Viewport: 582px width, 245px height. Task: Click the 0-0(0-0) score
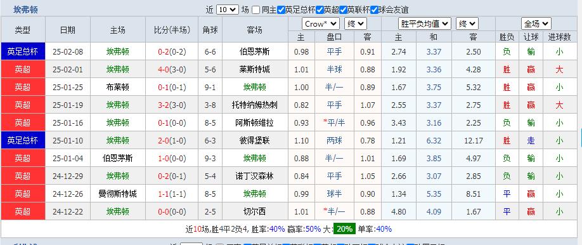172,212
